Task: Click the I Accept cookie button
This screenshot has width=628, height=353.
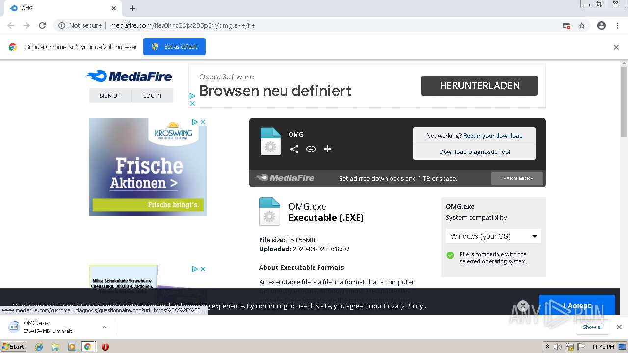Action: [x=577, y=306]
